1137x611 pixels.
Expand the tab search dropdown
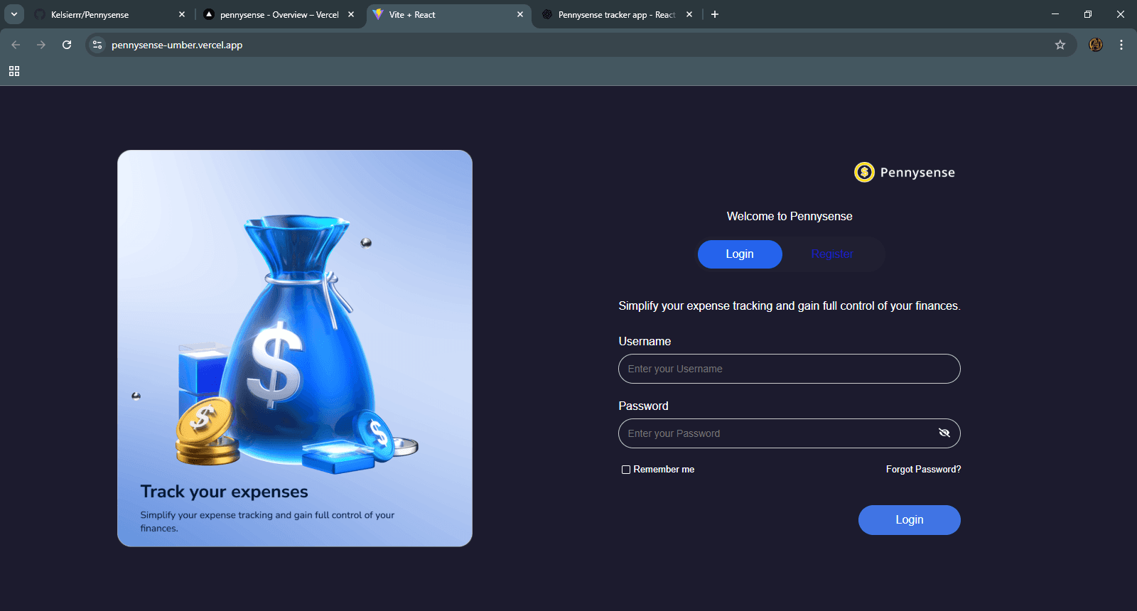tap(14, 14)
